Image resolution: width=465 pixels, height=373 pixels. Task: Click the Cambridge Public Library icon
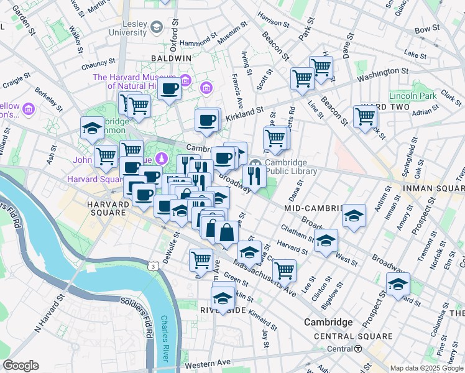pos(256,164)
